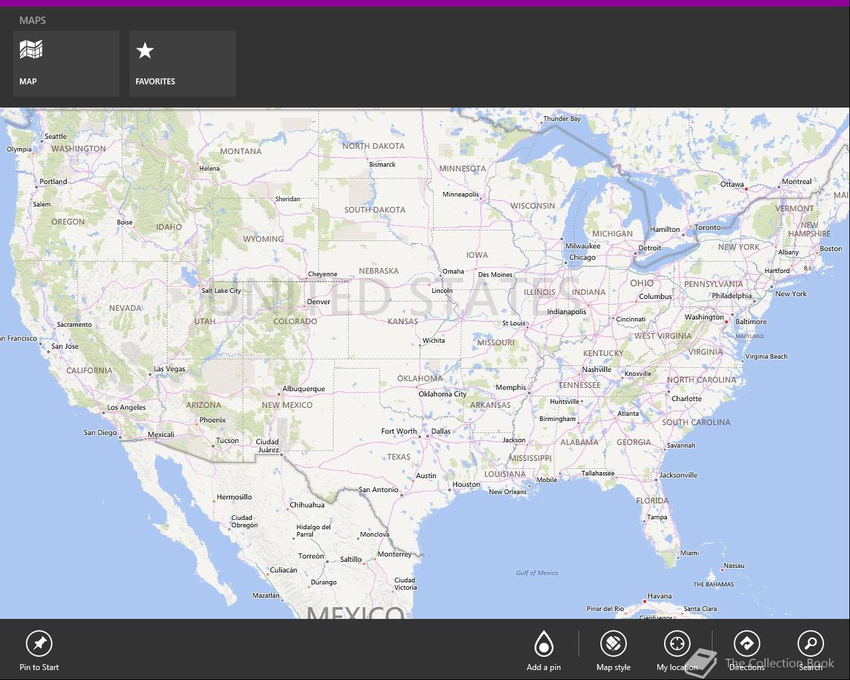Select the New Orleans label
The width and height of the screenshot is (850, 680).
(x=508, y=492)
